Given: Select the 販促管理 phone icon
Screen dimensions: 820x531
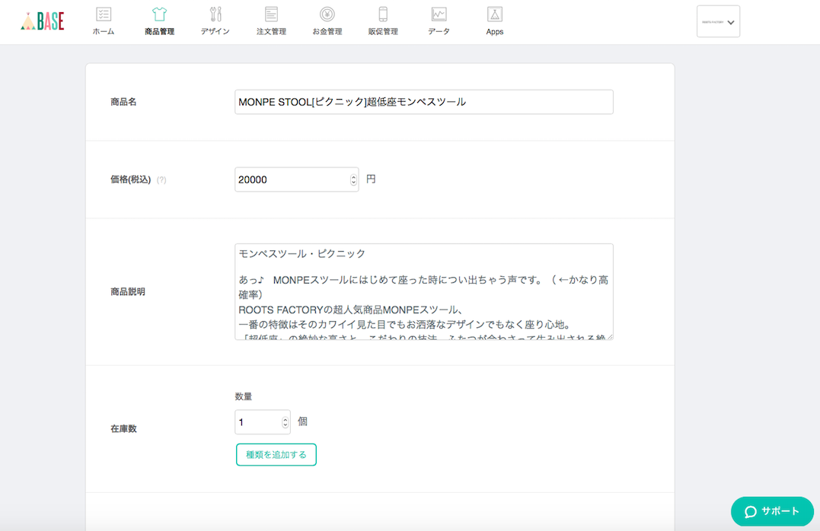Looking at the screenshot, I should pyautogui.click(x=383, y=14).
